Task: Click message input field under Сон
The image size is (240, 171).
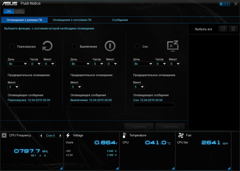Action: point(154,105)
